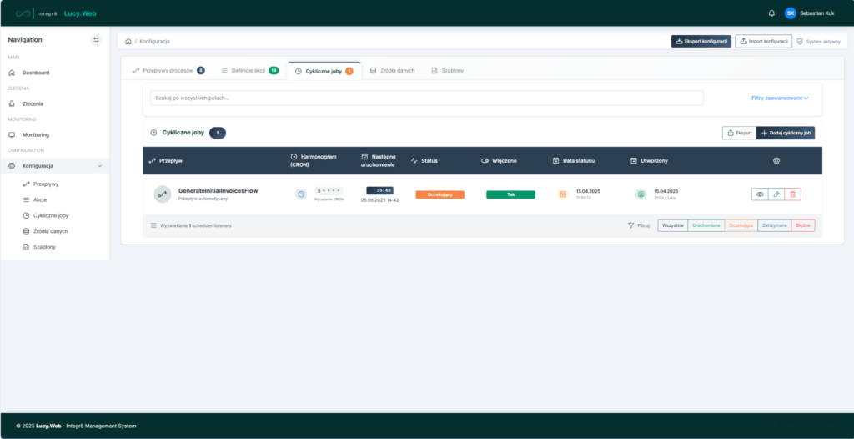Filter by Uruchomione status
This screenshot has height=439, width=854.
(706, 225)
